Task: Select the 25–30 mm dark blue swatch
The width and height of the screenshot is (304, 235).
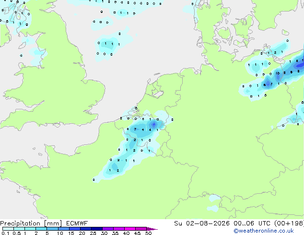Action: [96, 229]
